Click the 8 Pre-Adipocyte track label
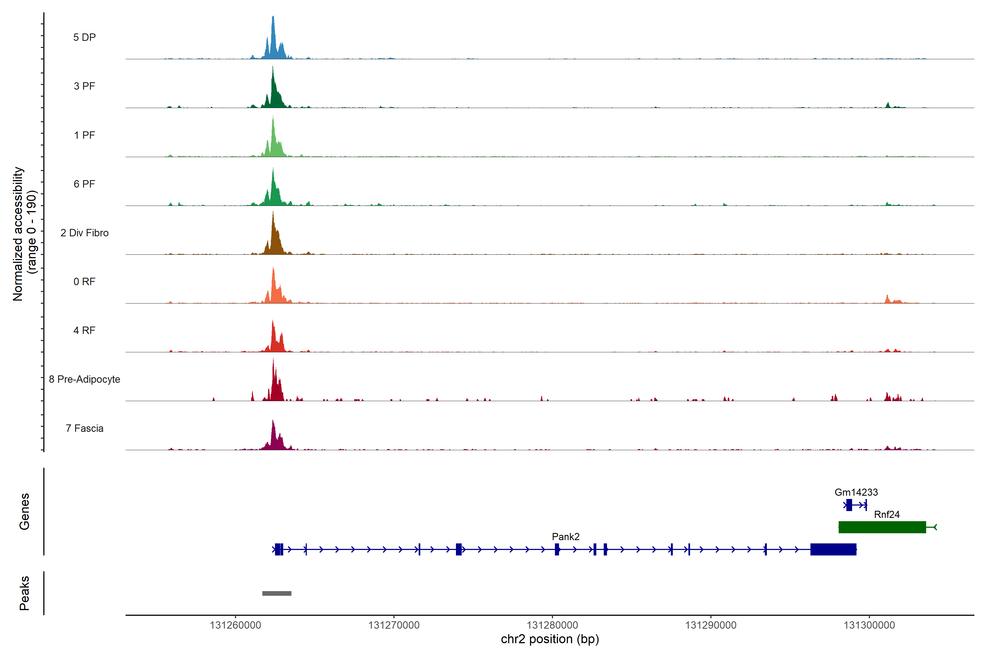Image resolution: width=987 pixels, height=658 pixels. [84, 379]
